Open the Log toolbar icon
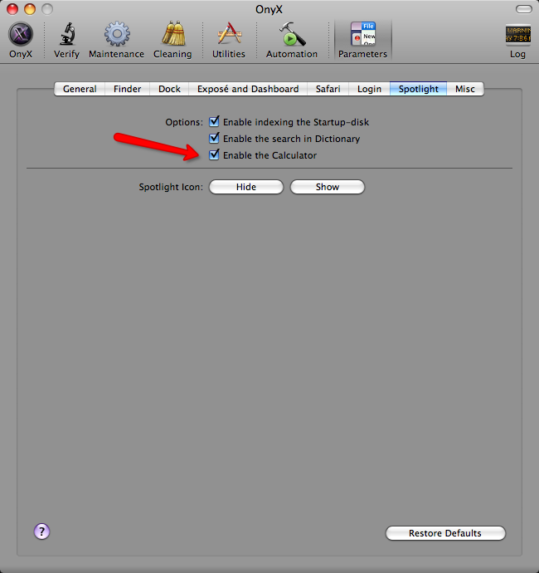The height and width of the screenshot is (573, 539). (517, 35)
